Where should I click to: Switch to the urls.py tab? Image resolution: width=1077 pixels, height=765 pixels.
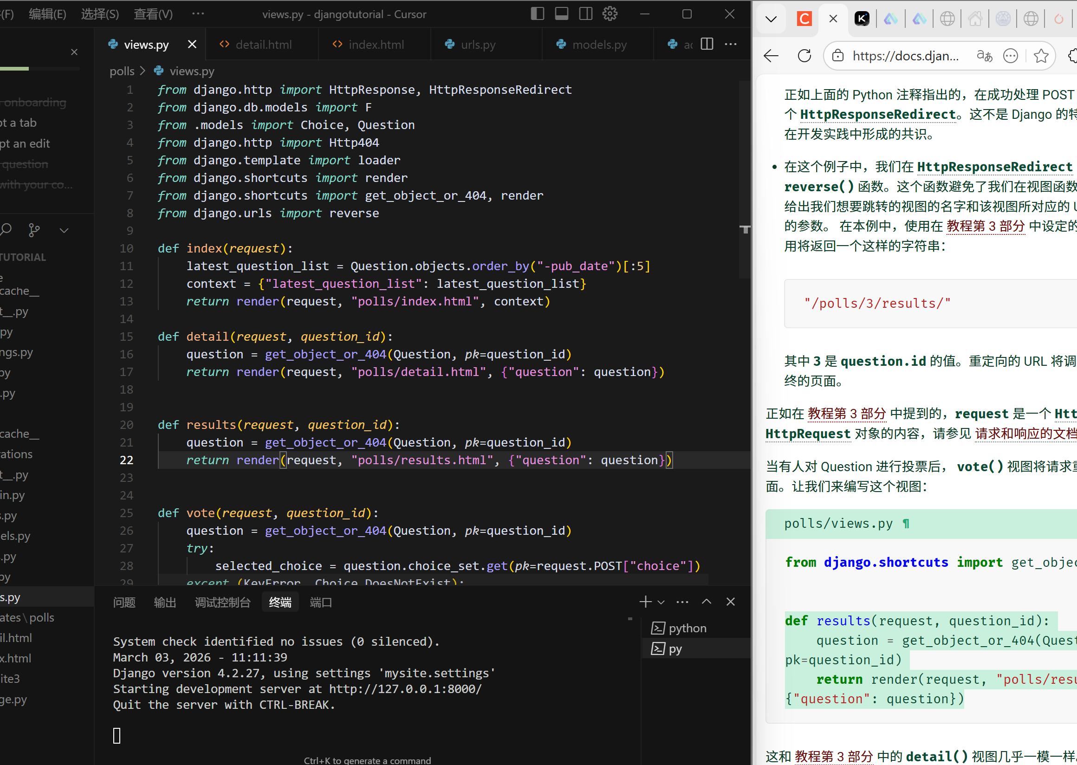click(x=477, y=45)
